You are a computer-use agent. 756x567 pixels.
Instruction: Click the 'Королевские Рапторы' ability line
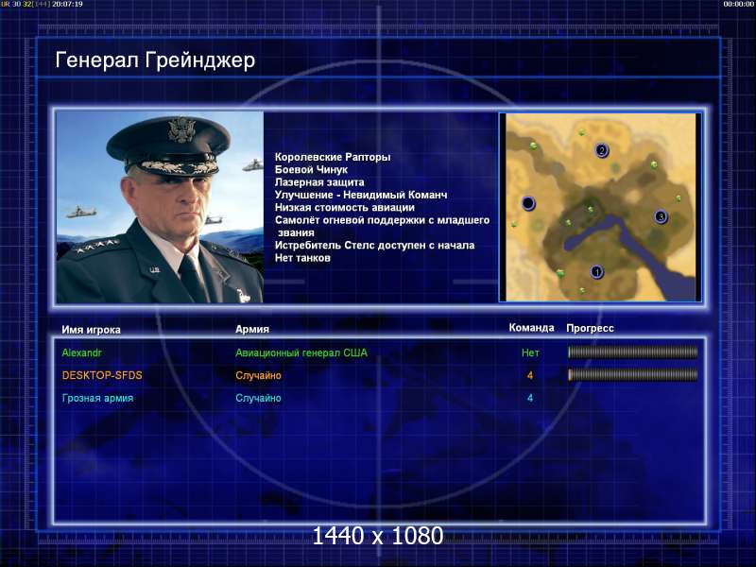click(333, 157)
